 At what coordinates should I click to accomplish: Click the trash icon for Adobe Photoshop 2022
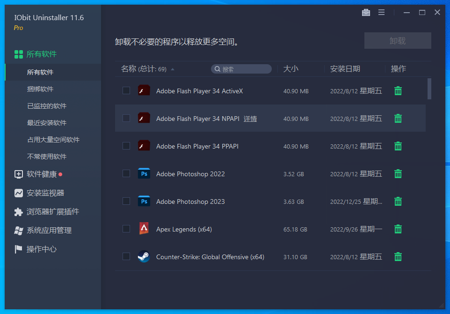[398, 173]
